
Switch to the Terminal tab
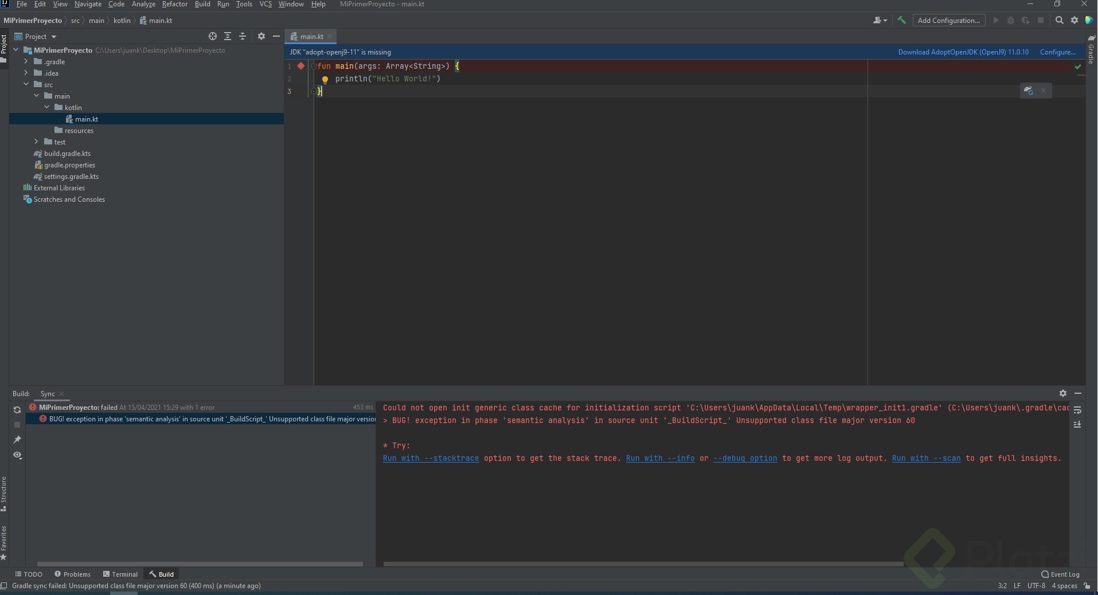[120, 574]
